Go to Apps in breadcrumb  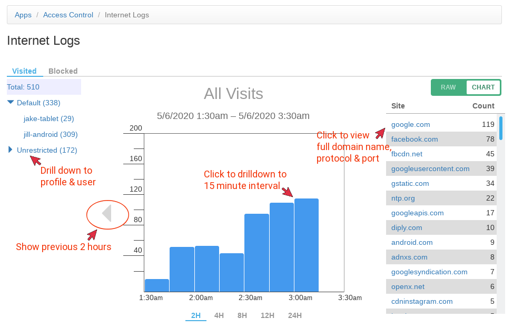tap(23, 15)
